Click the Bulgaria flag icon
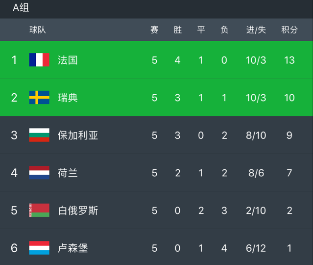313x265 pixels. tap(39, 135)
